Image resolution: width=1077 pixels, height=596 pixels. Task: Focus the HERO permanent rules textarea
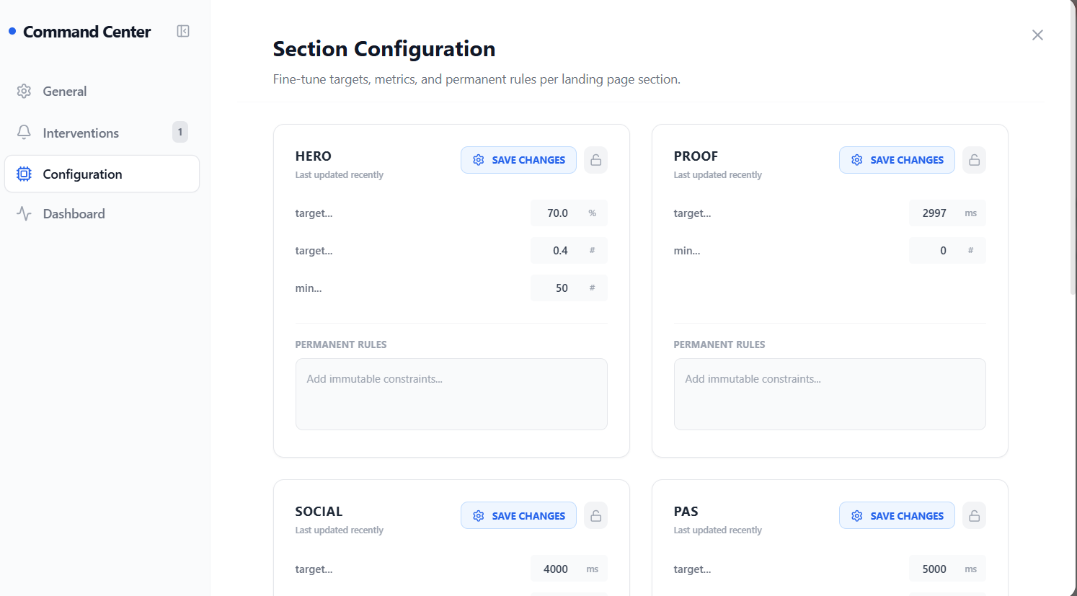pyautogui.click(x=451, y=394)
